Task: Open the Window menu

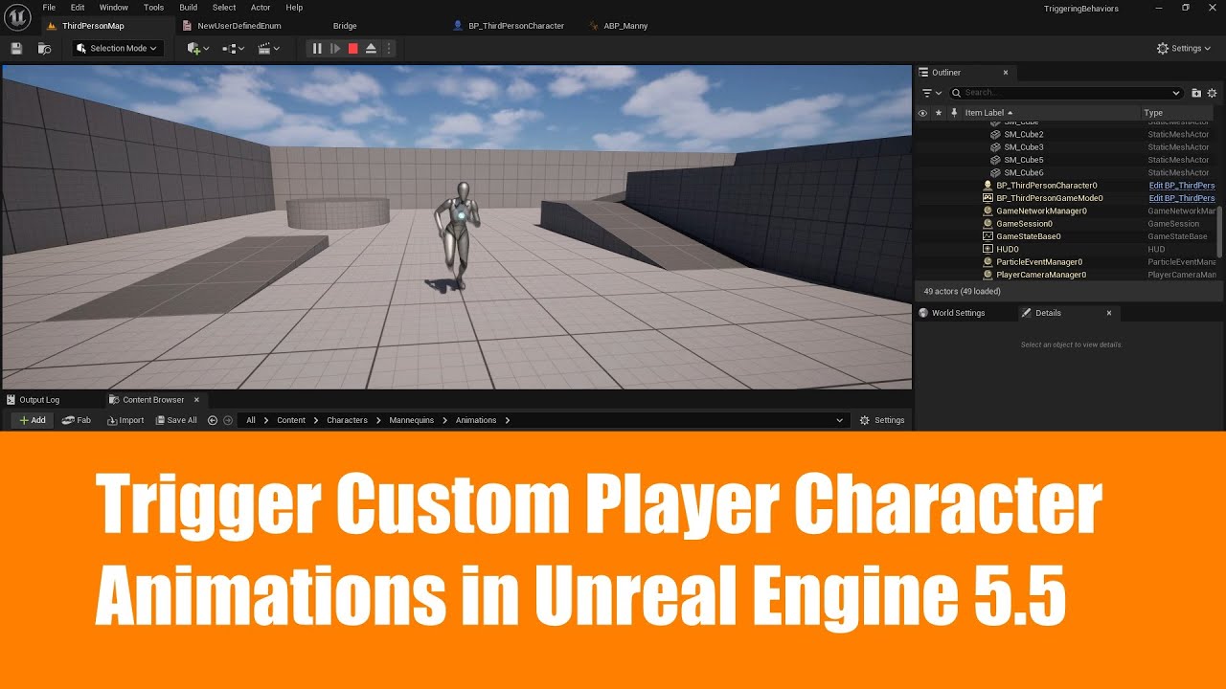Action: click(114, 8)
